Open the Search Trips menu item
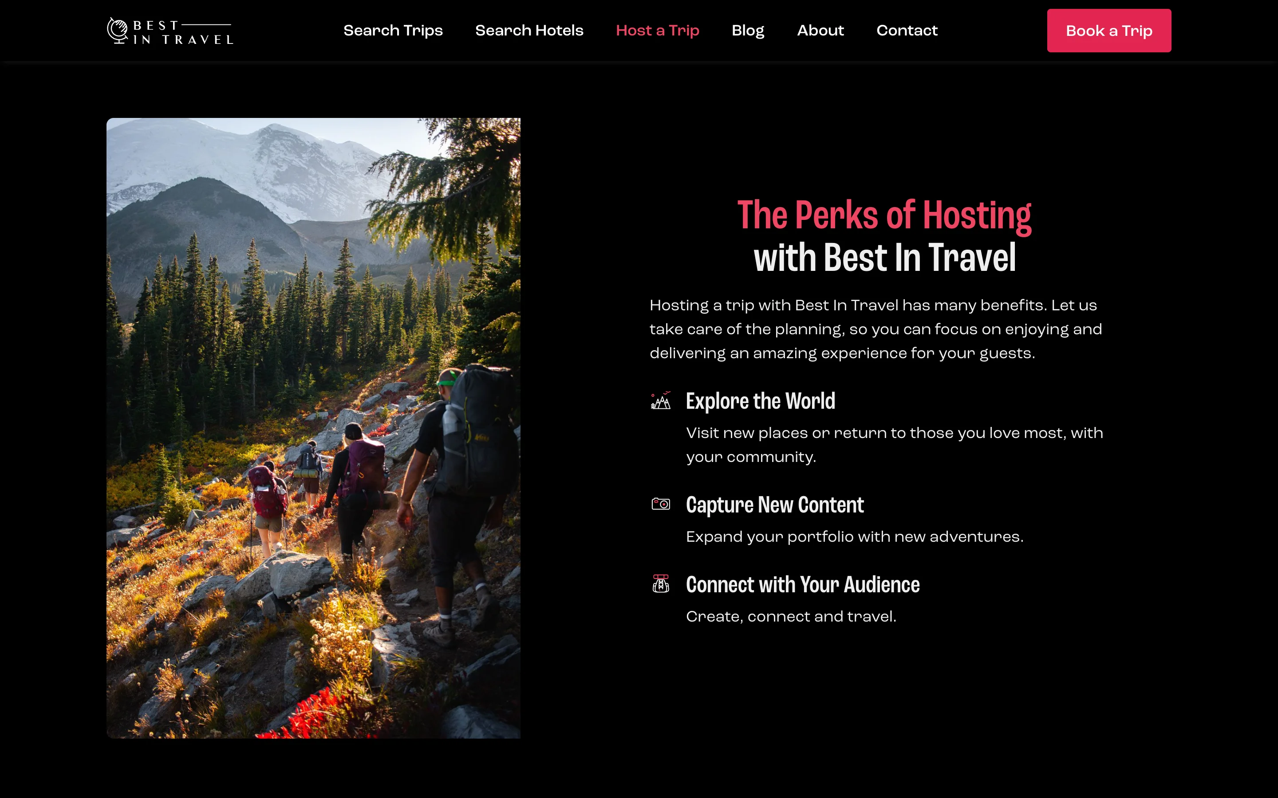1278x798 pixels. pos(393,31)
